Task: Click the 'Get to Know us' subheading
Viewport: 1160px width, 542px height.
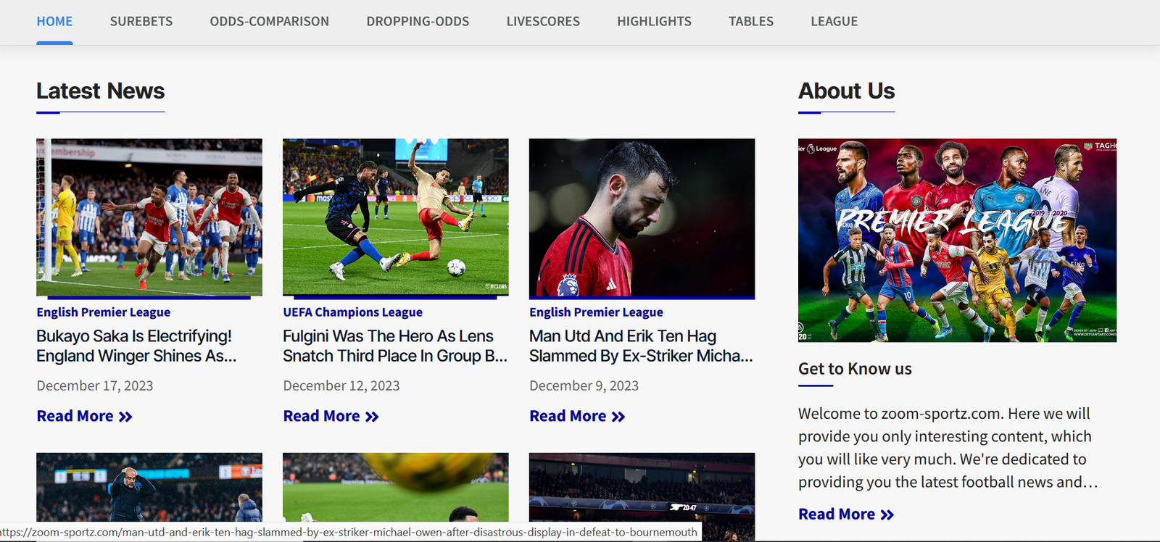Action: click(855, 369)
